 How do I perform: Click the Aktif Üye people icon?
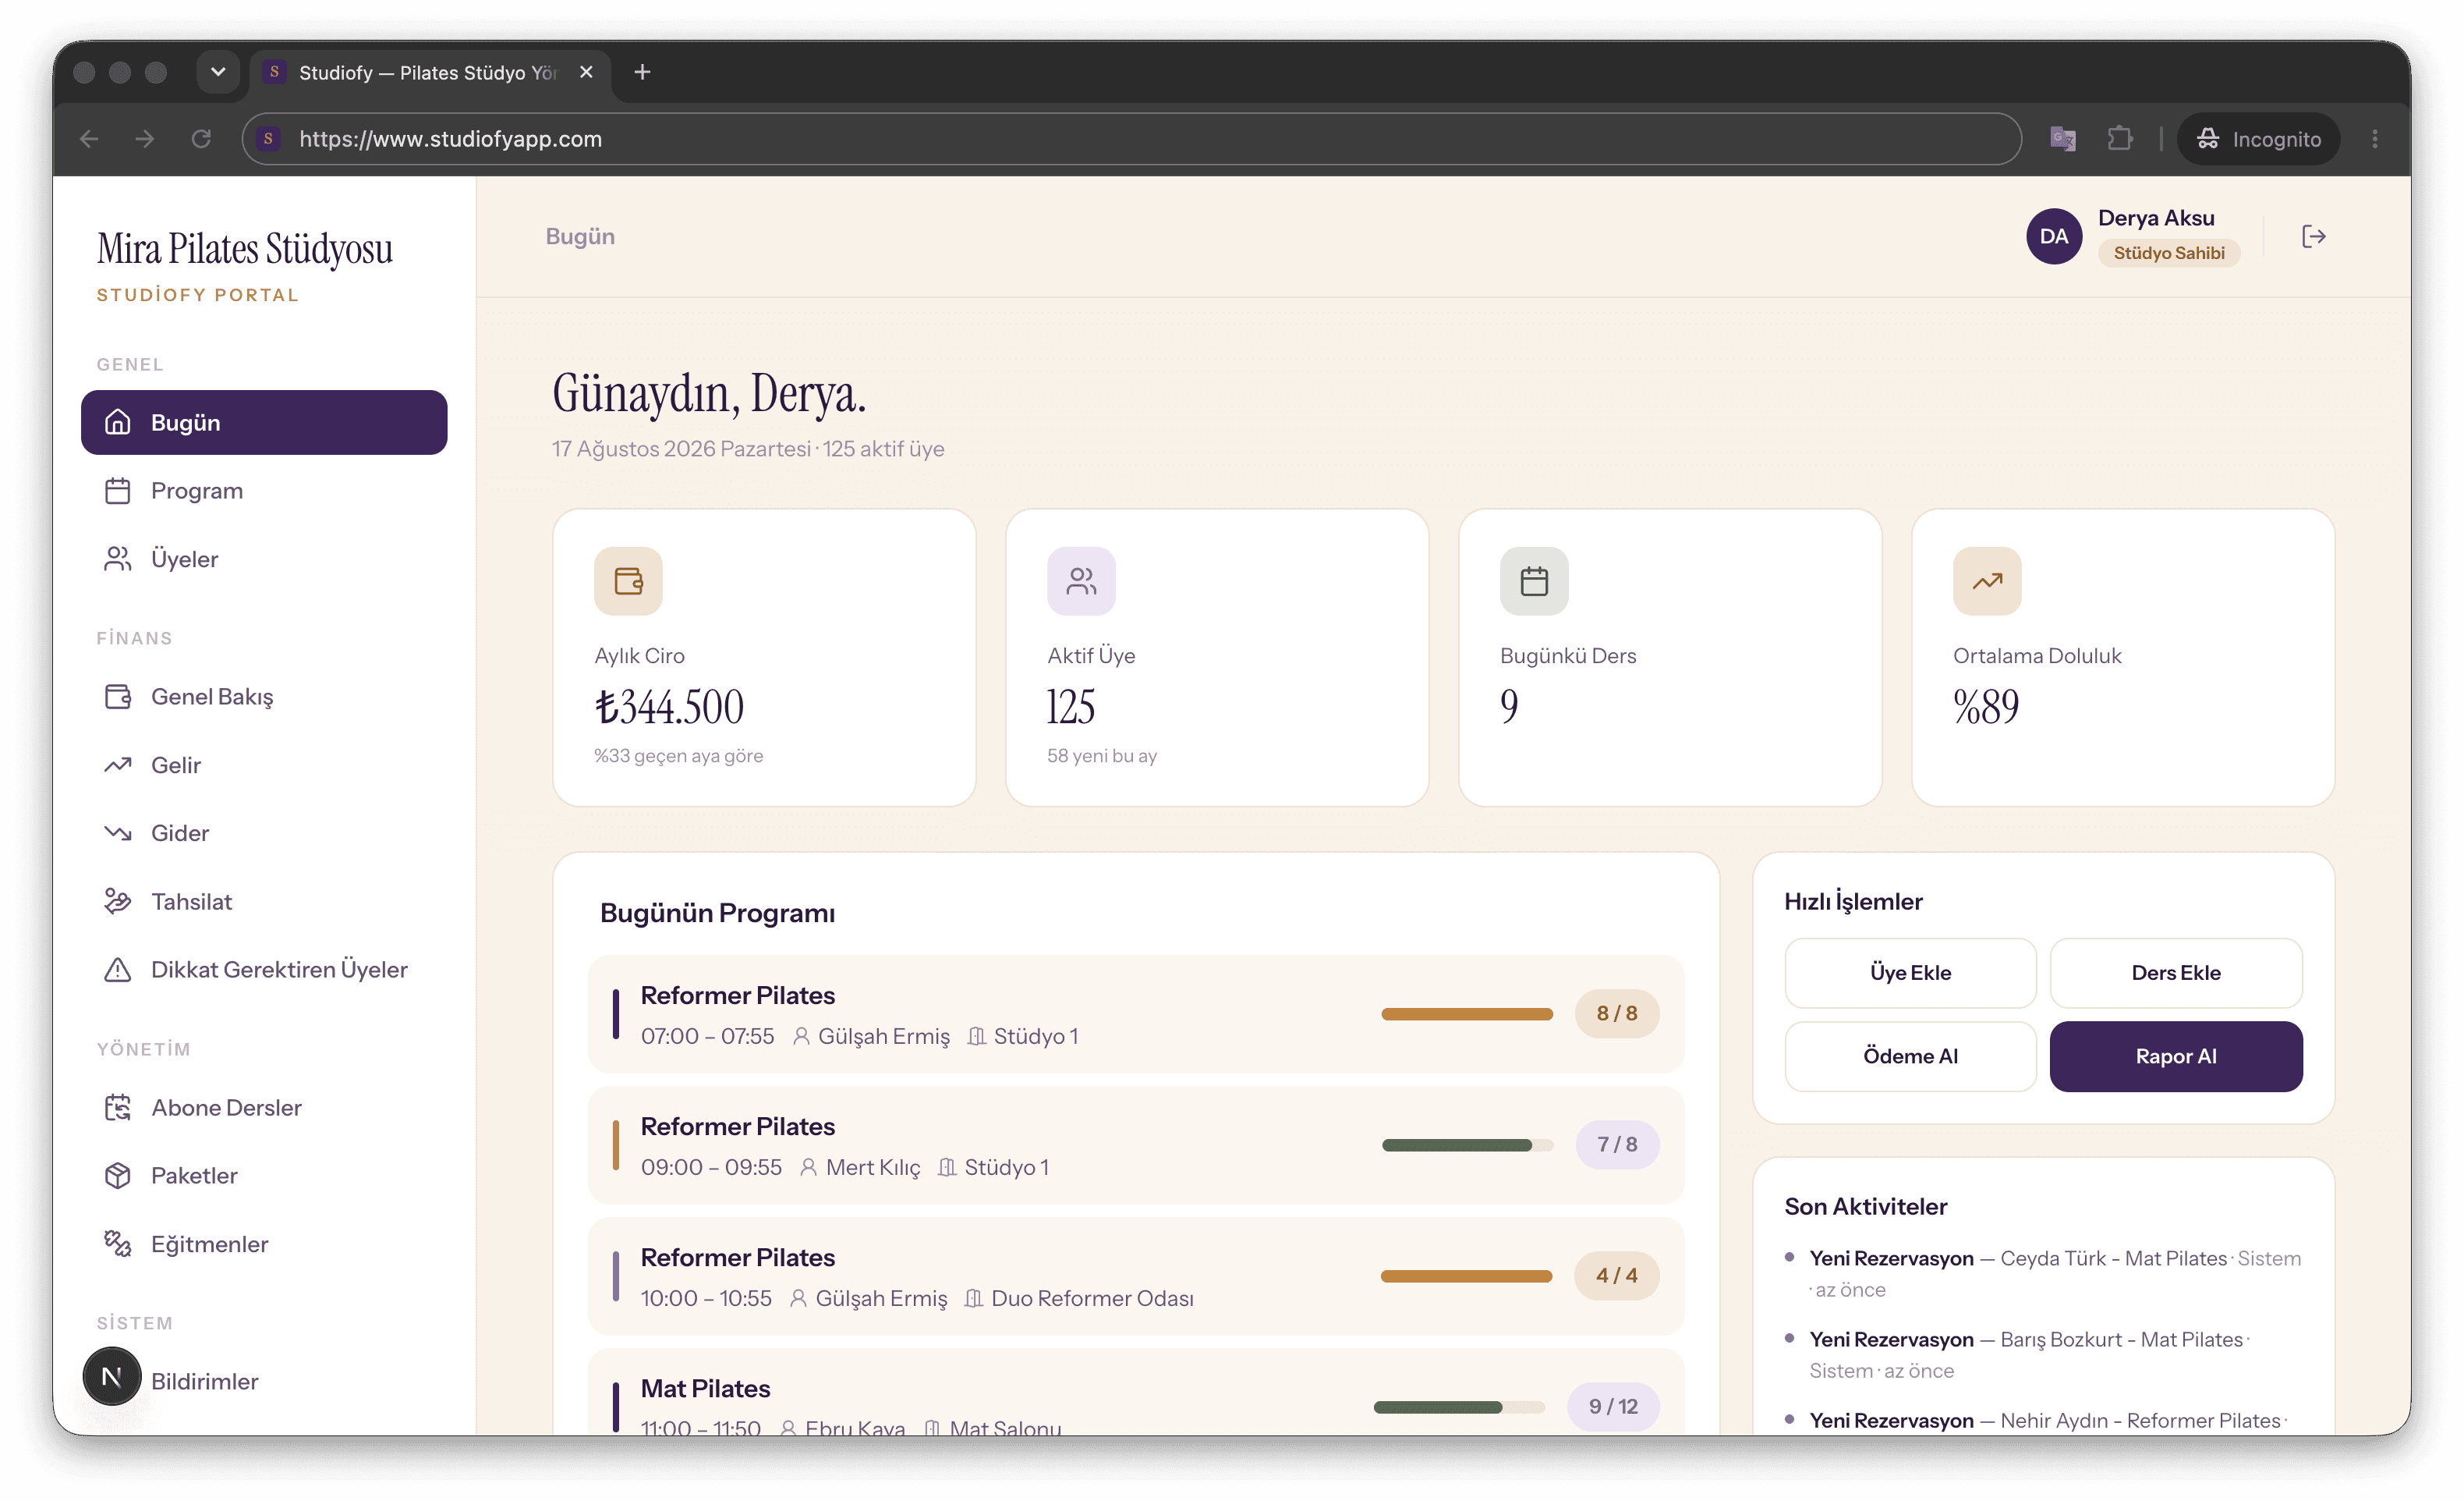pyautogui.click(x=1081, y=580)
